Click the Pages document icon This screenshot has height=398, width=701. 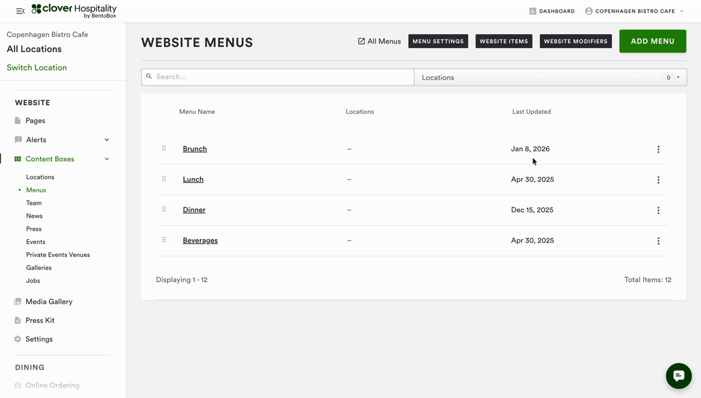tap(18, 120)
